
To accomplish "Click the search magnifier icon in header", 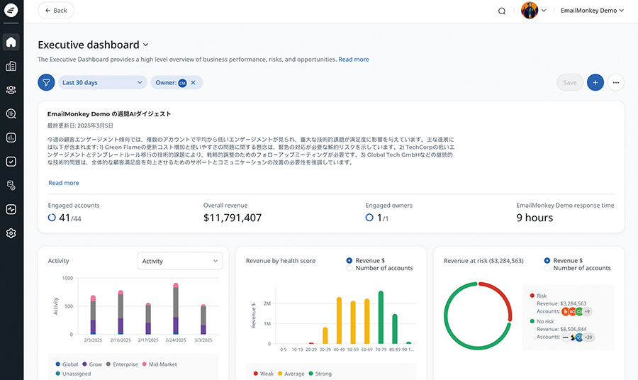I will click(502, 11).
